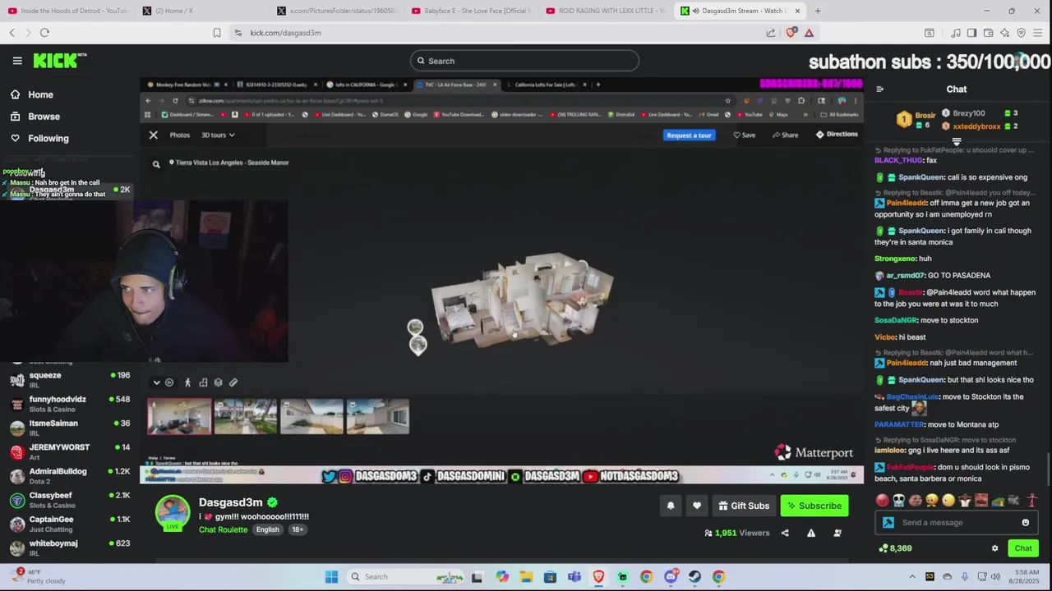
Task: Show hidden tray icons chevron
Action: point(911,577)
